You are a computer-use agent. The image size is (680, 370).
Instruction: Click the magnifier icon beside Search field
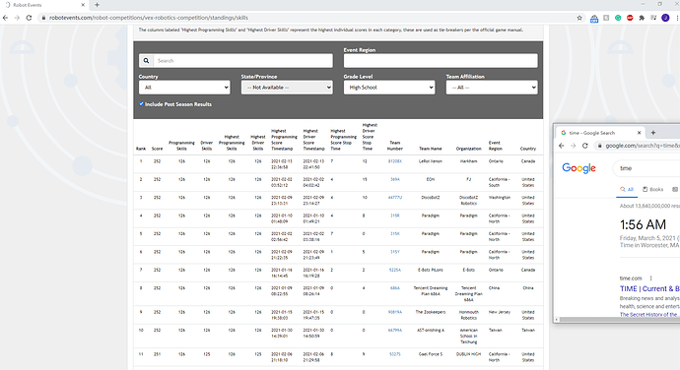[x=146, y=61]
